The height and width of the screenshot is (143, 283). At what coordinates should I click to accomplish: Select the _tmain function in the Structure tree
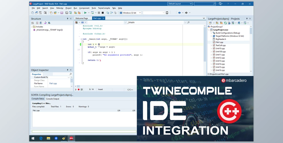[49, 30]
